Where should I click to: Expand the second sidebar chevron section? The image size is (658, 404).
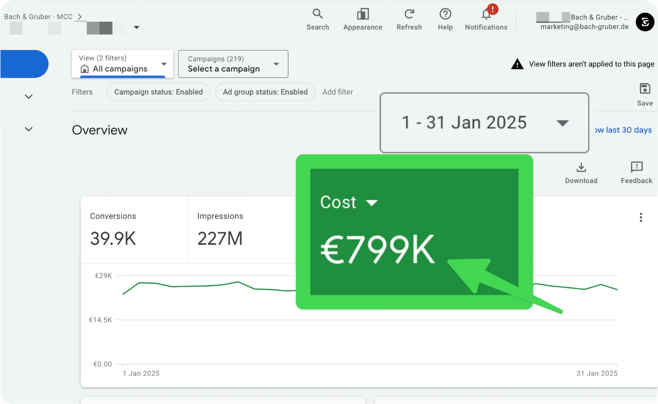point(28,129)
